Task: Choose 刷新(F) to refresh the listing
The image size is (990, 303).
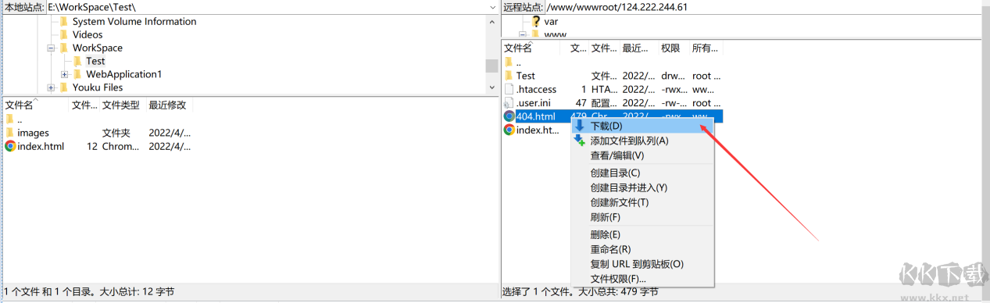Action: point(642,217)
